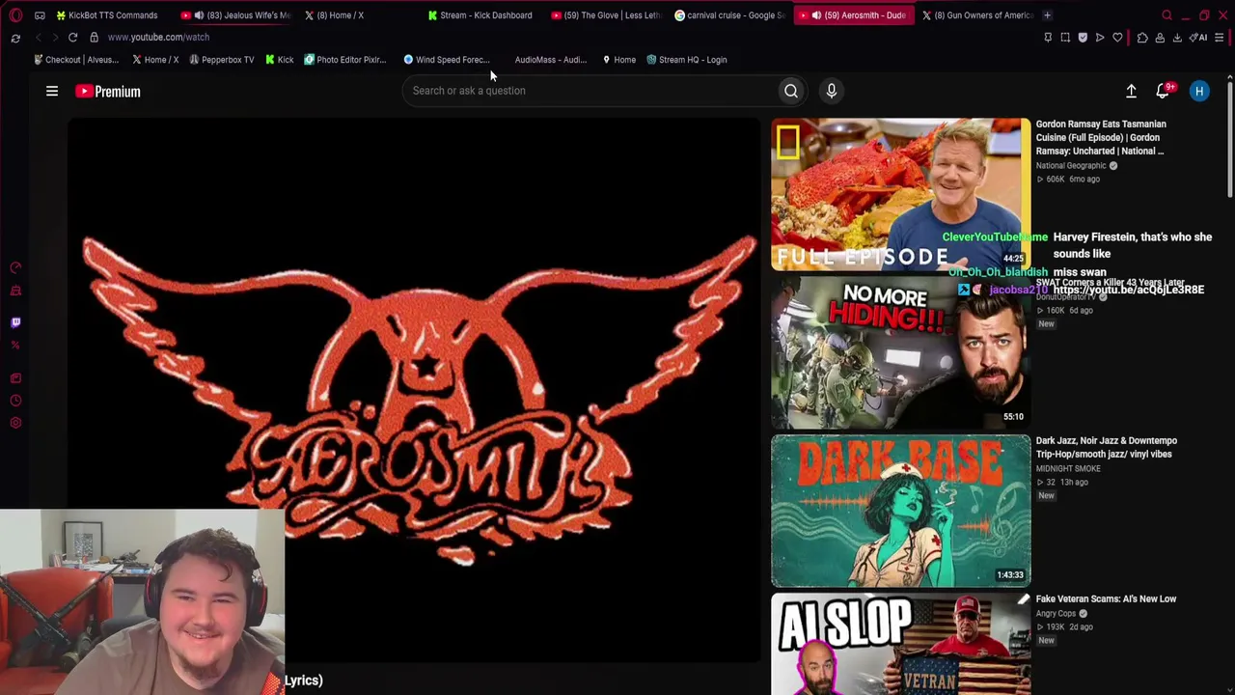Open the history clock sidebar icon

[x=15, y=401]
